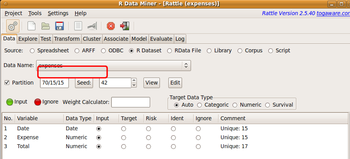
Task: Open the Data Name dropdown arrow
Action: click(186, 66)
